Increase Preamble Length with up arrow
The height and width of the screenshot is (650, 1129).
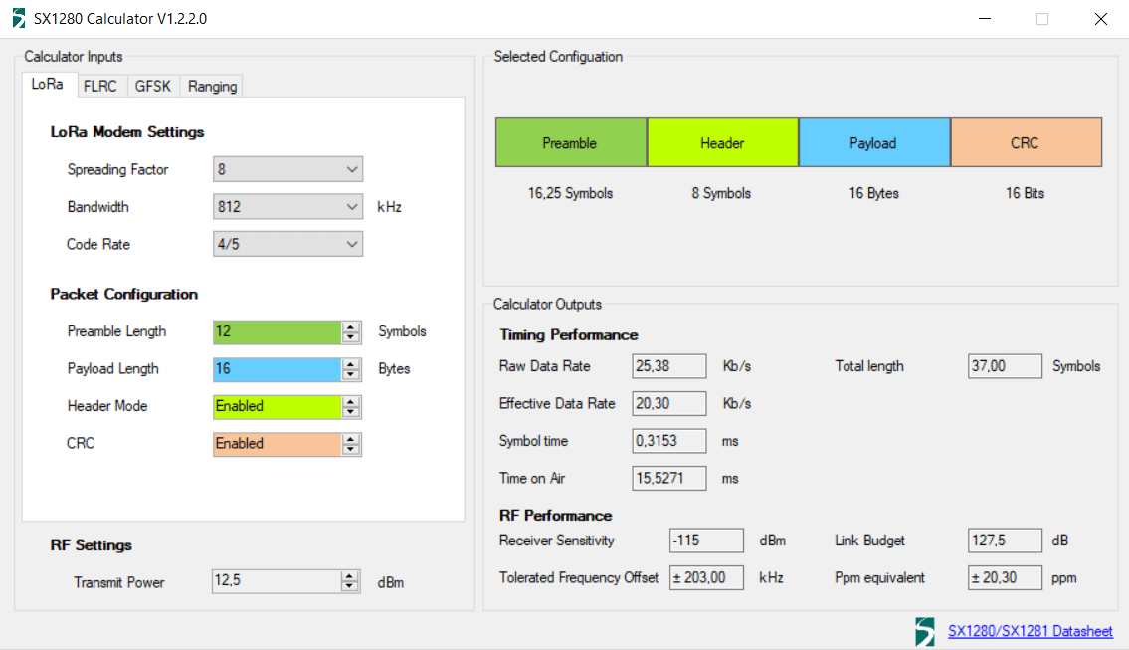click(x=351, y=326)
